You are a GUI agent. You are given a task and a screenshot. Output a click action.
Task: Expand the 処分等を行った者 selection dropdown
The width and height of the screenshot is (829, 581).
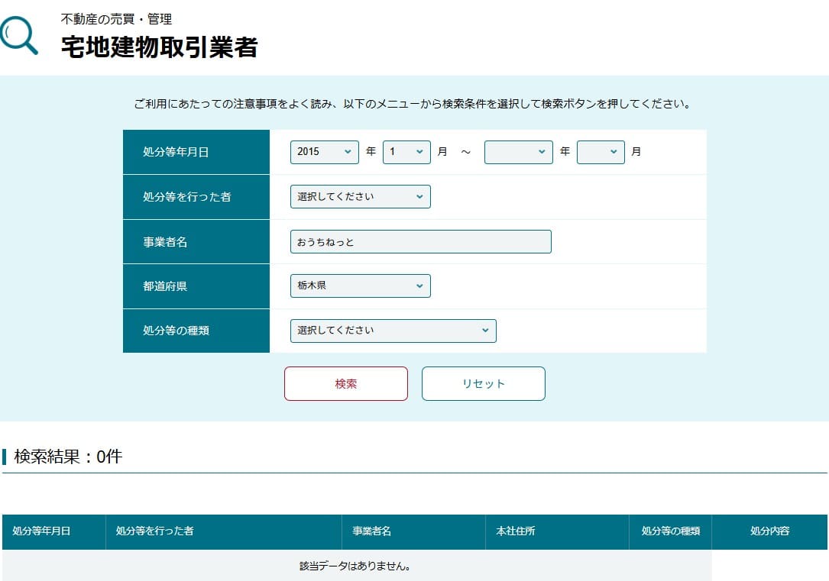pos(360,196)
